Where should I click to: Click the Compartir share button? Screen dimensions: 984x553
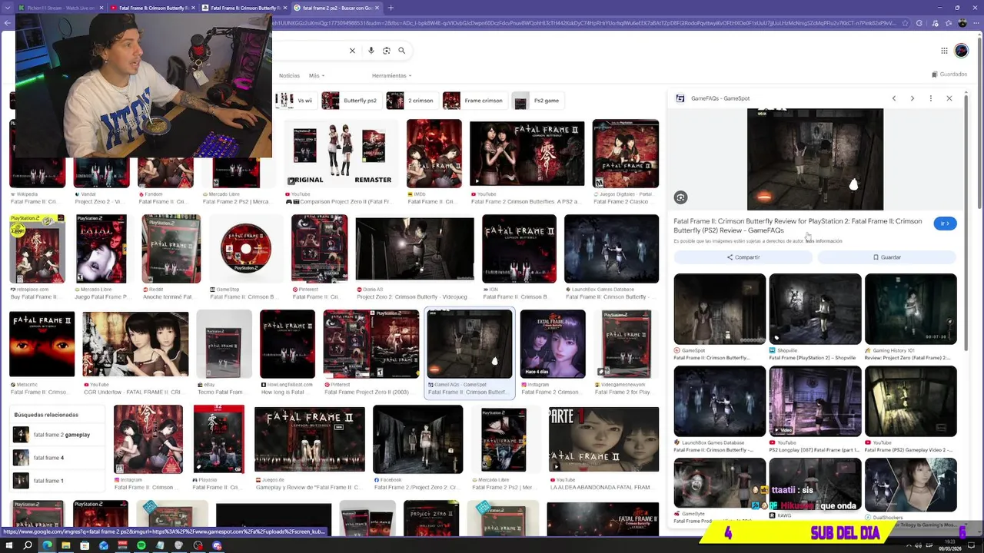click(743, 257)
